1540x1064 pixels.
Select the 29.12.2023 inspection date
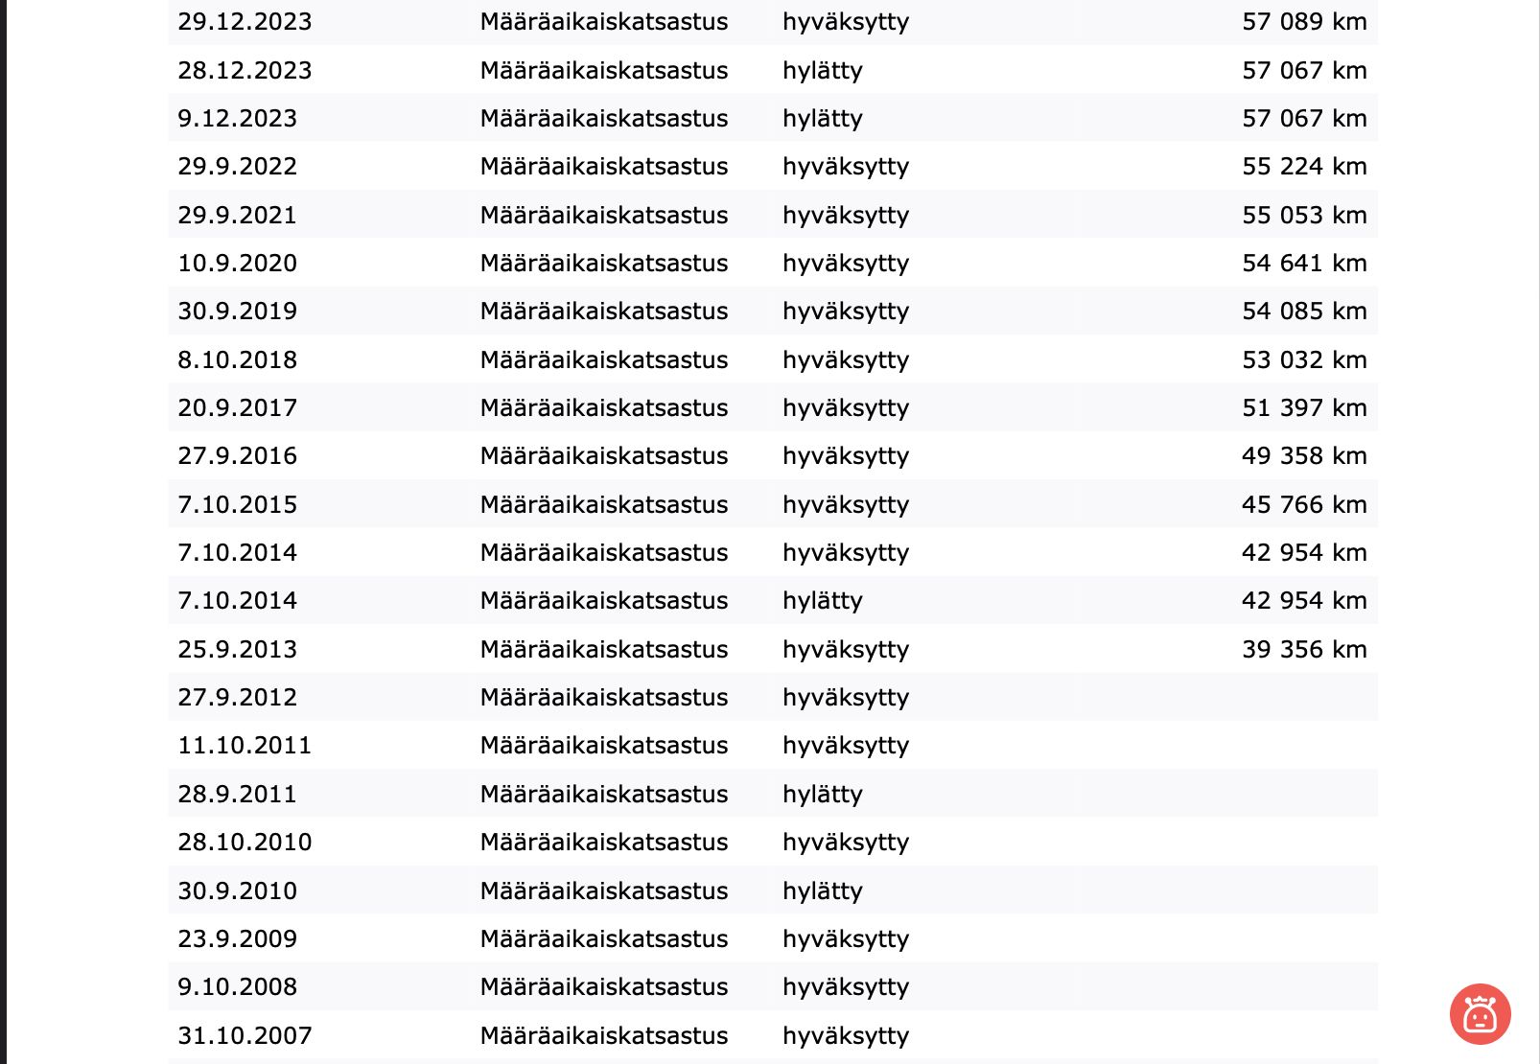[245, 21]
